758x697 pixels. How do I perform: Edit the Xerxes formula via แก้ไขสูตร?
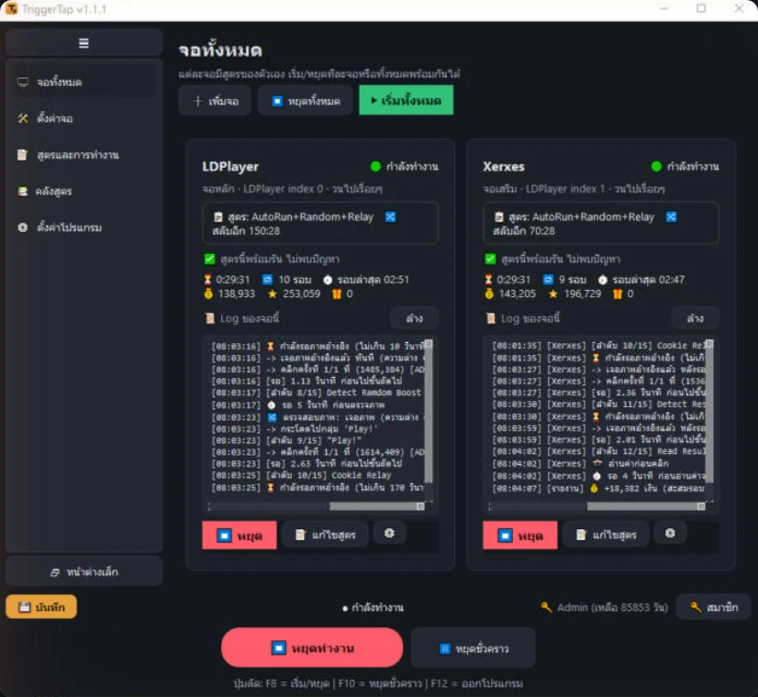(x=606, y=535)
